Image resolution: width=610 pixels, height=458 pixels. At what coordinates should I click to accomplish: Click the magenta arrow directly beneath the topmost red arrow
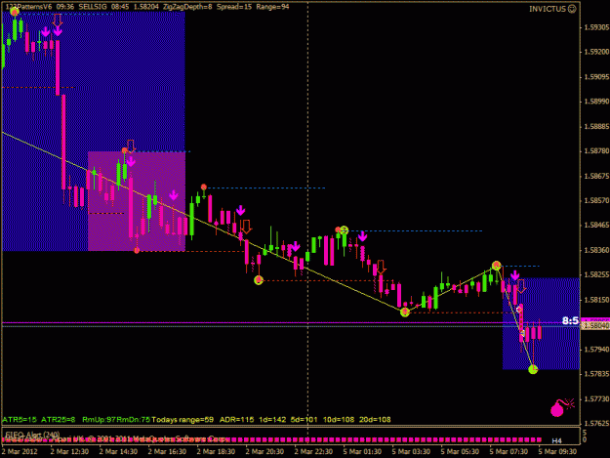pyautogui.click(x=58, y=31)
